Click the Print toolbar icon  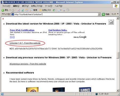click(x=64, y=10)
